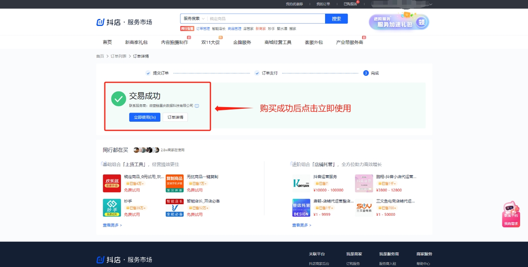Open the 智能店长 product icon

[x=174, y=208]
